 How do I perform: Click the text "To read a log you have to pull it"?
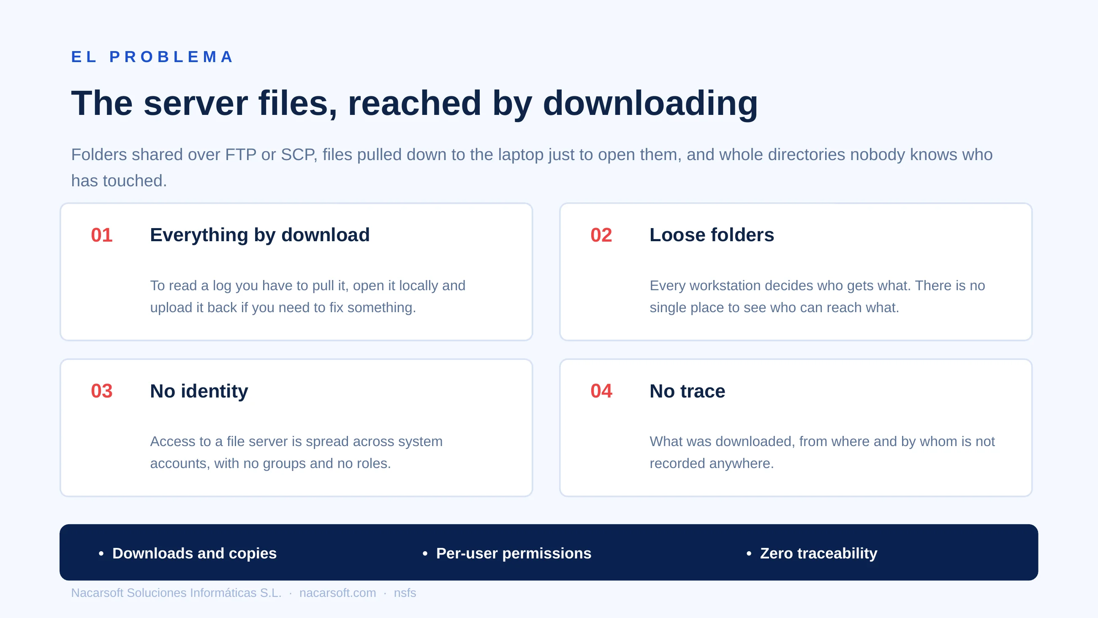tap(248, 285)
